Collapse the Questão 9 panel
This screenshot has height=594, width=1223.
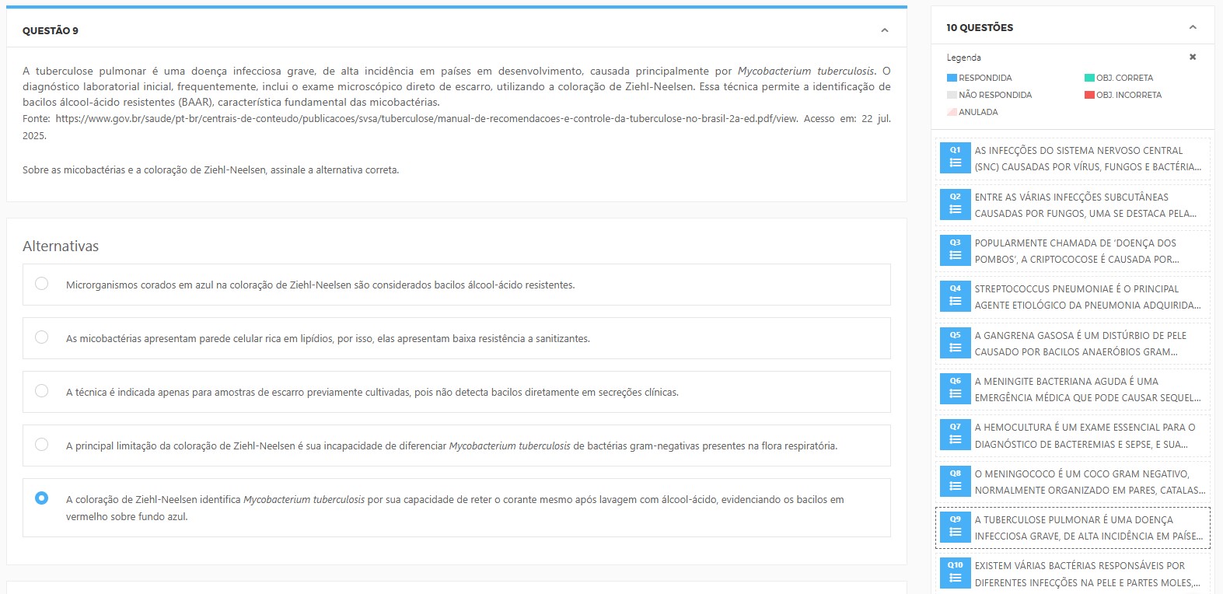[x=884, y=30]
